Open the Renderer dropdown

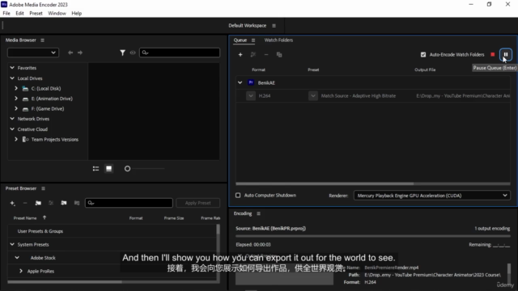click(431, 196)
